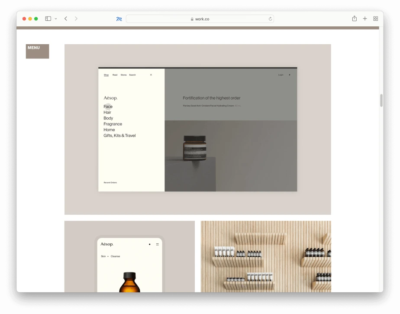The height and width of the screenshot is (314, 400).
Task: Click the Skin breadcrumb in mobile mockup
Action: (x=103, y=256)
